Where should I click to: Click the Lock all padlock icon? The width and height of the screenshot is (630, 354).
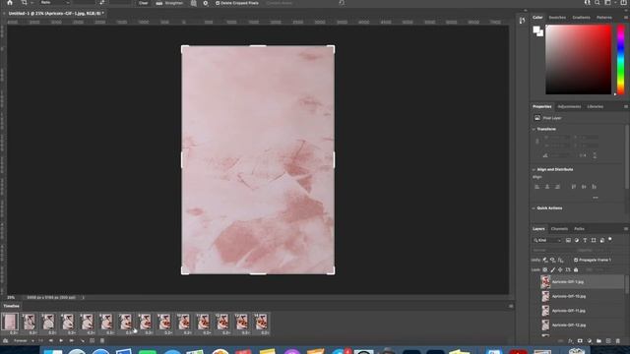576,269
